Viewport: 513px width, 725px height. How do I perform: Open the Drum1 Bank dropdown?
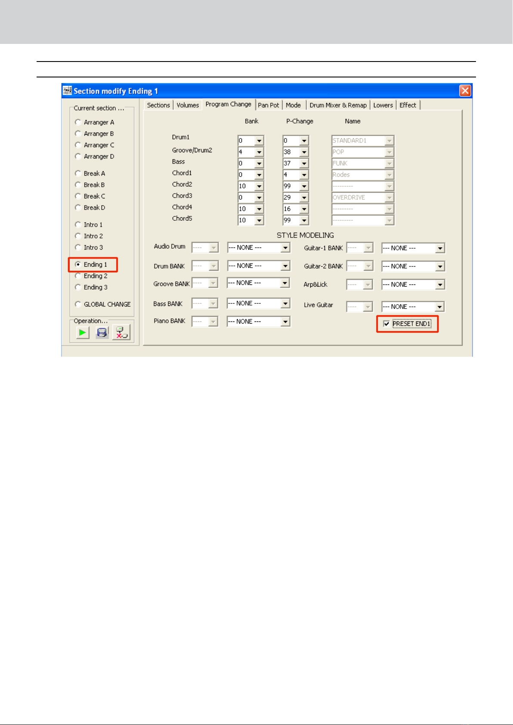259,141
